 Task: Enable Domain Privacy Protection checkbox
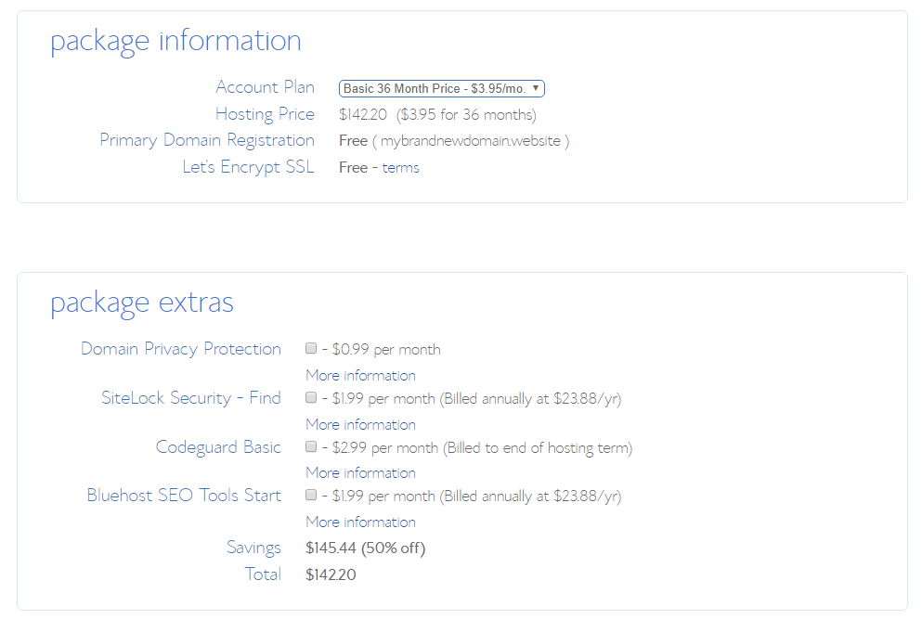[x=311, y=348]
